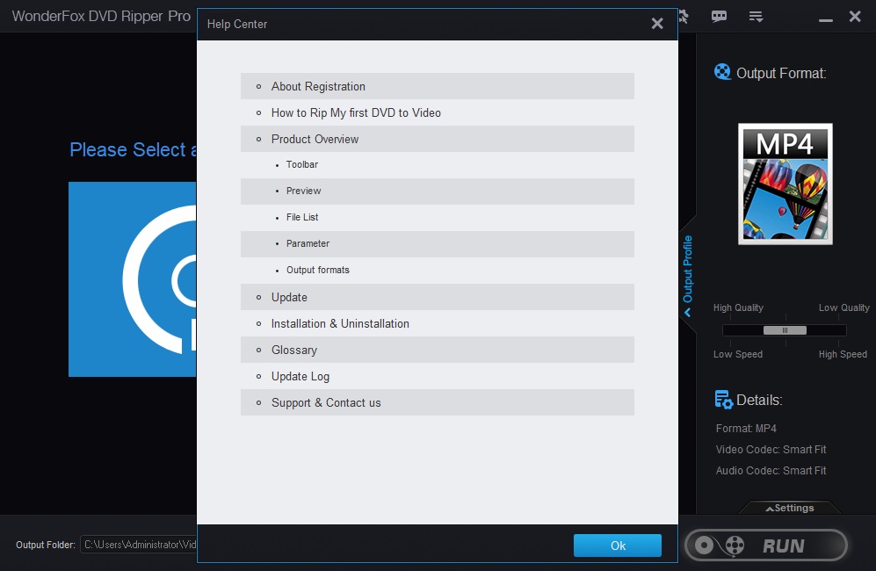This screenshot has width=876, height=571.
Task: Open the menu list icon in title bar
Action: [756, 17]
